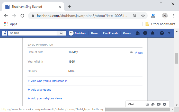Screen dimensions: 179x112
Task: Open Shubham profile name link
Action: tap(80, 33)
